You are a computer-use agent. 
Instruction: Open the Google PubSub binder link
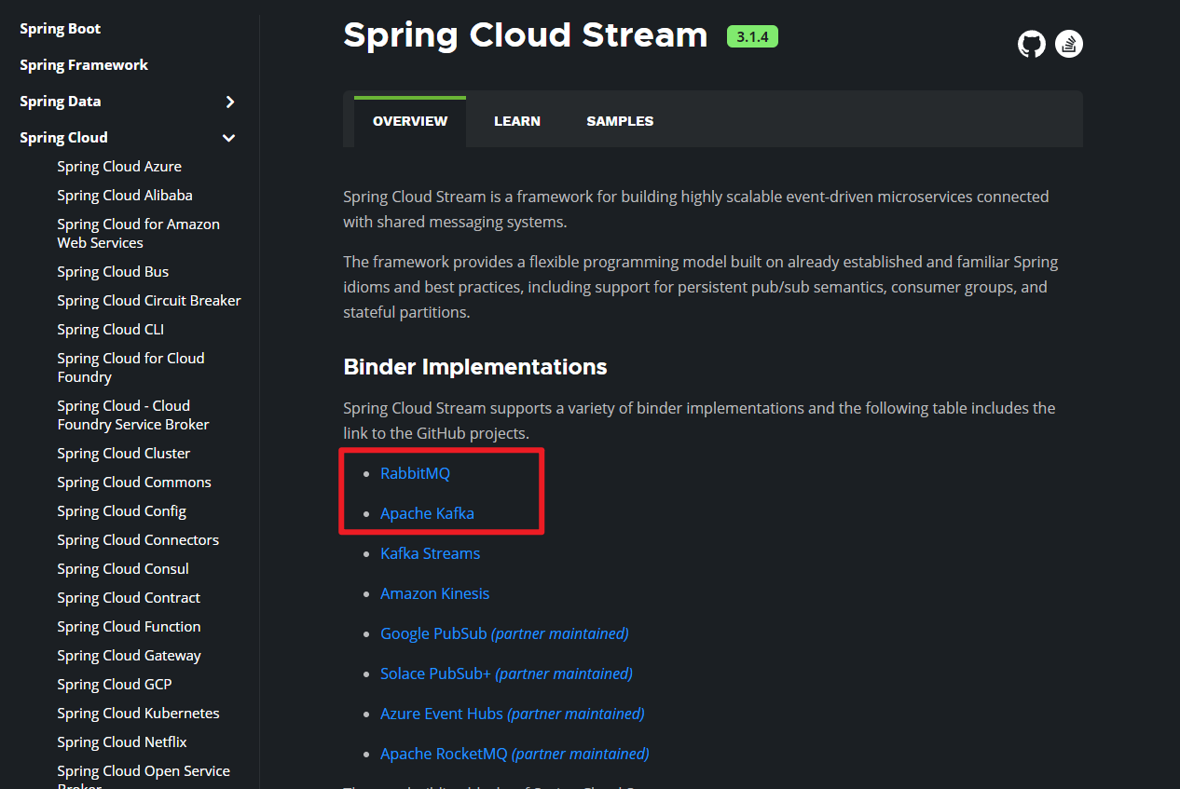click(433, 633)
